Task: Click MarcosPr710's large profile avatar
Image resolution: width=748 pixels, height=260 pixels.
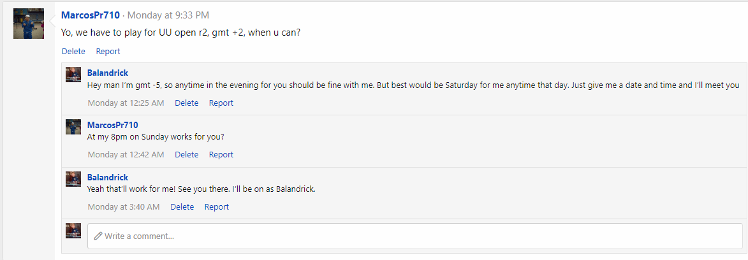Action: pos(29,24)
